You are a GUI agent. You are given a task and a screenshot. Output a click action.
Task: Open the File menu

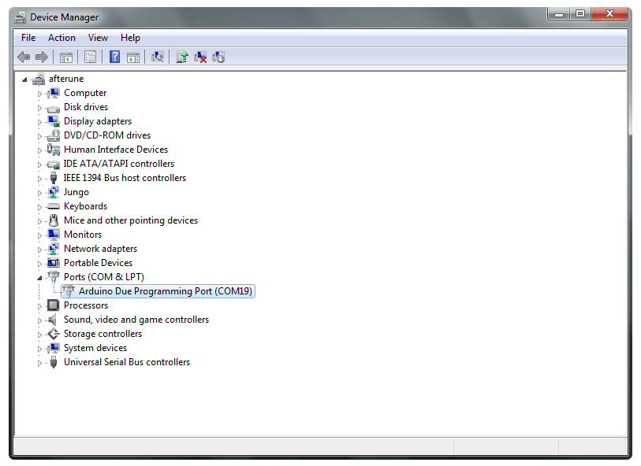click(28, 38)
